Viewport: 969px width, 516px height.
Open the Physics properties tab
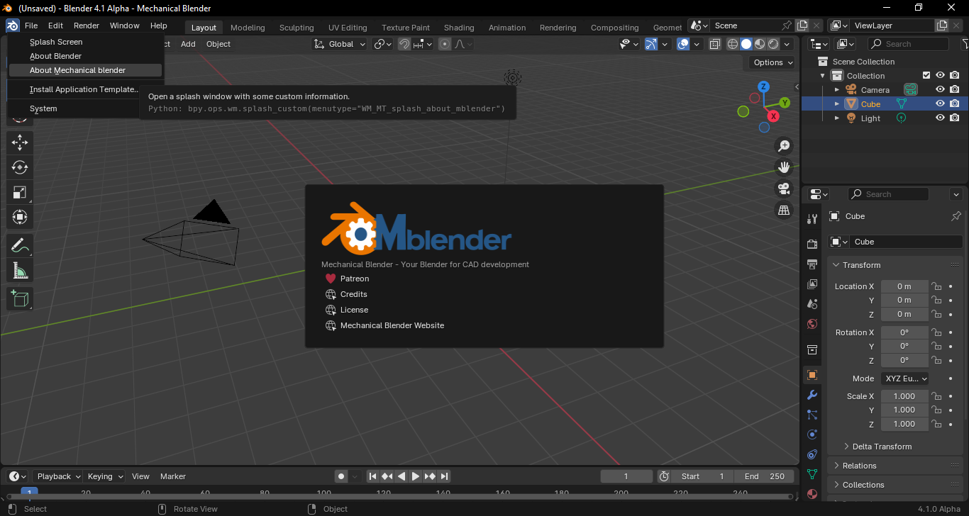click(812, 434)
